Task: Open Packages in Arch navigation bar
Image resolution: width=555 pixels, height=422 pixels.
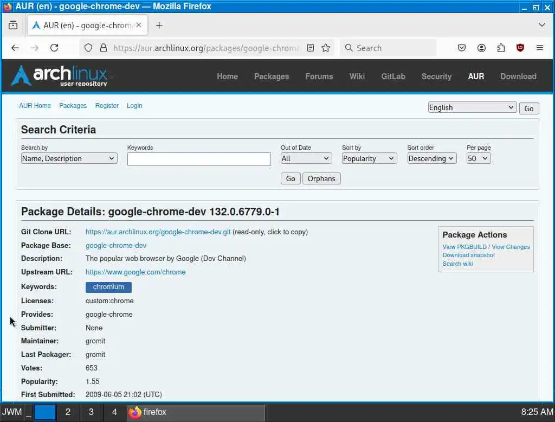Action: pos(272,76)
